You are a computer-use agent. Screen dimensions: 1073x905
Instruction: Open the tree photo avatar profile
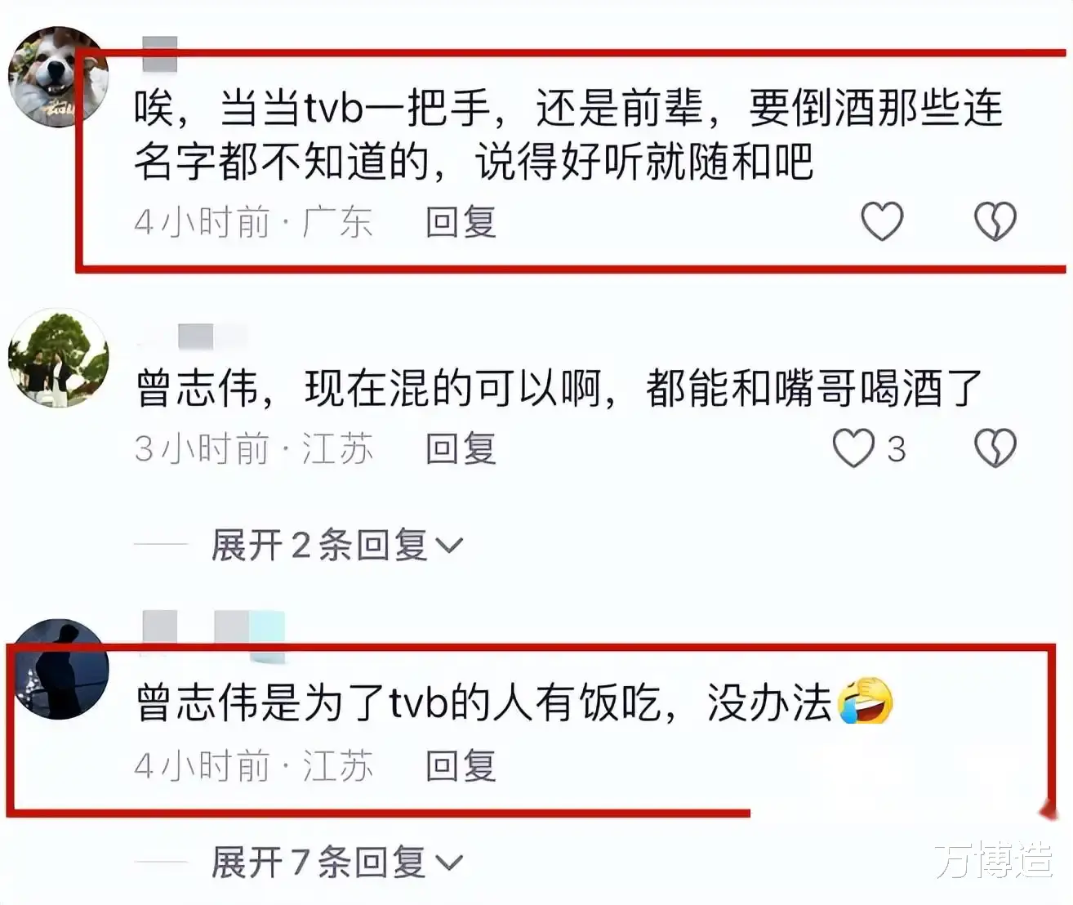[58, 358]
